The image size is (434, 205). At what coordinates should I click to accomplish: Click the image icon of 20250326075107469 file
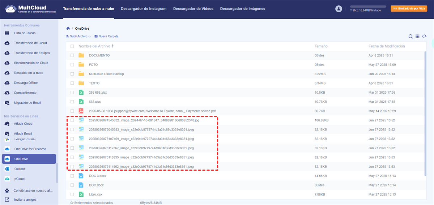point(81,138)
